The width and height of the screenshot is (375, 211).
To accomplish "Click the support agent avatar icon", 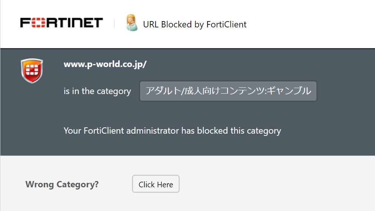I will click(x=132, y=23).
